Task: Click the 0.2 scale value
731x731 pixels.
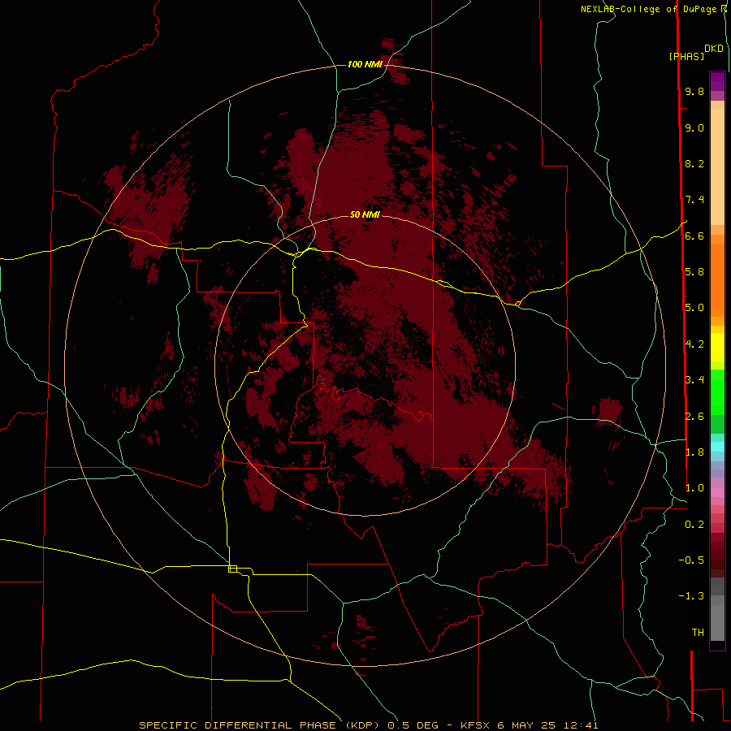Action: 694,525
